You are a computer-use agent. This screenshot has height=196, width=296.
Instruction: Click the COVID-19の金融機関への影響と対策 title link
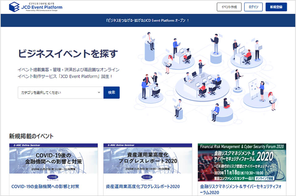point(45,186)
